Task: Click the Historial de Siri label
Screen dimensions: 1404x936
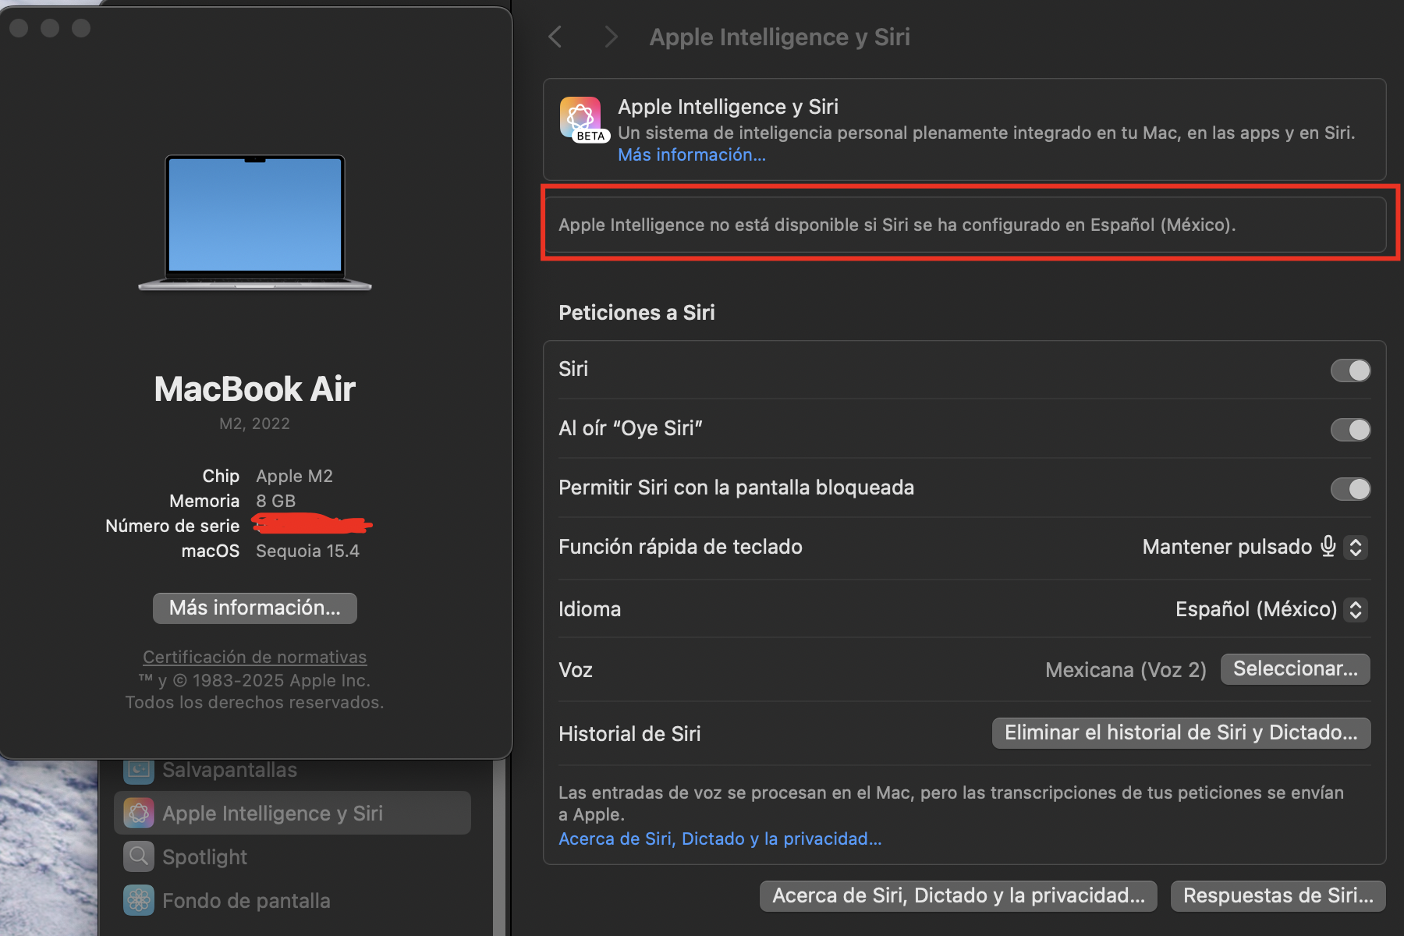Action: click(x=629, y=734)
